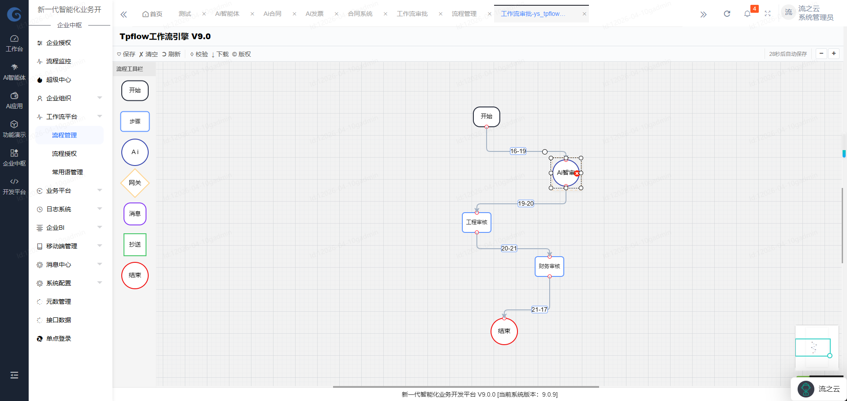Choose the 抄送 node in toolbar
This screenshot has width=847, height=401.
click(x=135, y=245)
